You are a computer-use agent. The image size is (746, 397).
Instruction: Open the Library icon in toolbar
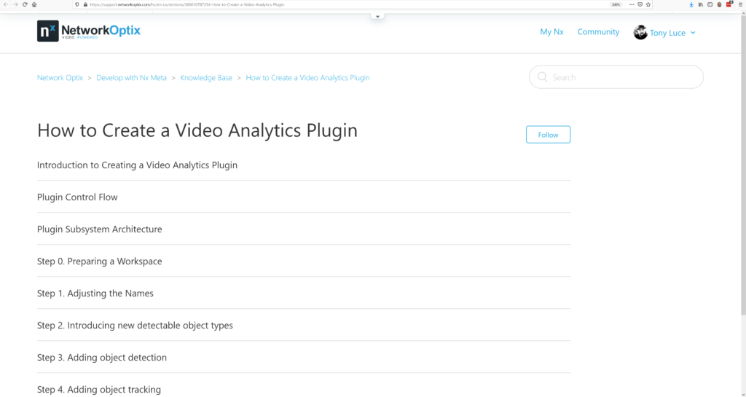pos(701,5)
